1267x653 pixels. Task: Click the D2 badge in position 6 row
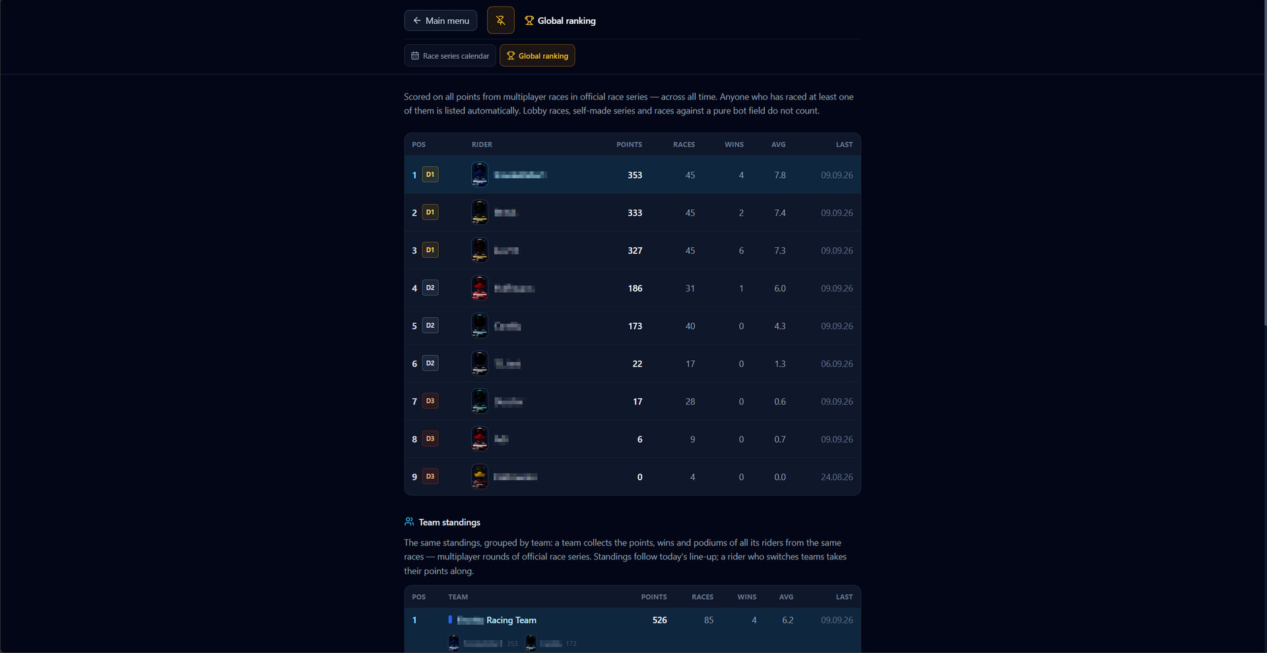click(x=430, y=363)
